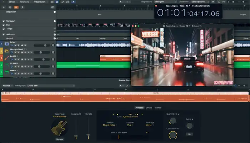Click the Quantité Fill knob
The height and width of the screenshot is (143, 250).
coord(172,121)
